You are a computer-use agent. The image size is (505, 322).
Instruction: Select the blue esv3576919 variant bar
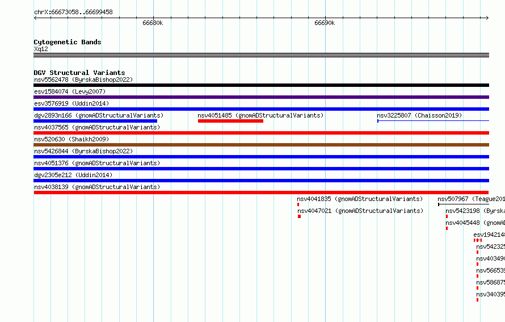[261, 109]
